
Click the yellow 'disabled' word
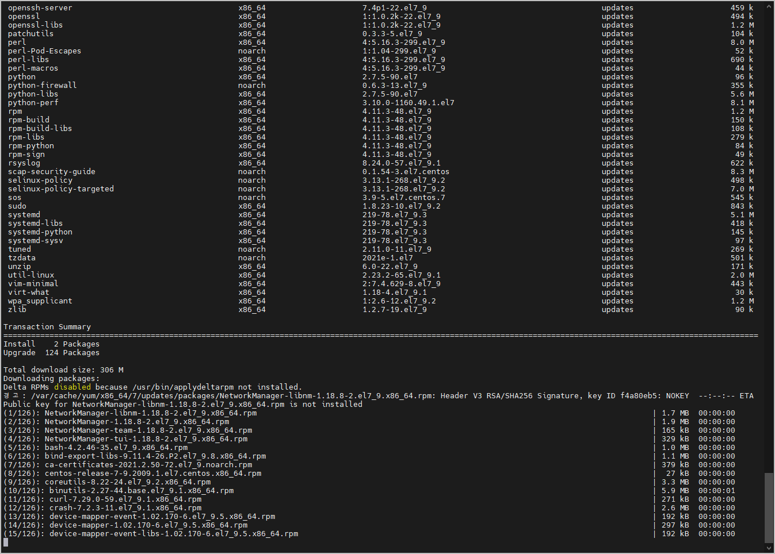click(72, 387)
